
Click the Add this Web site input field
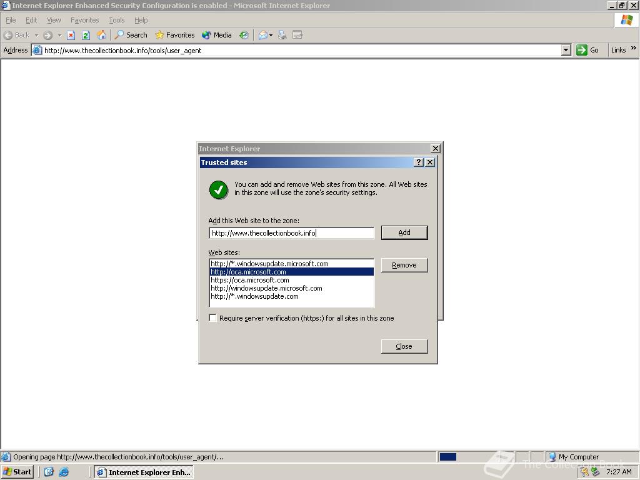point(291,233)
